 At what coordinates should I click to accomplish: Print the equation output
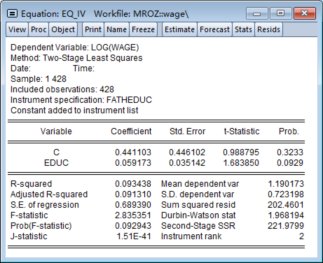(93, 30)
